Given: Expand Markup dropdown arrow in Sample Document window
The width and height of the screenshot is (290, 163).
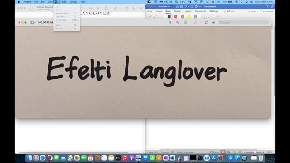Looking at the screenshot, I should (121, 8).
